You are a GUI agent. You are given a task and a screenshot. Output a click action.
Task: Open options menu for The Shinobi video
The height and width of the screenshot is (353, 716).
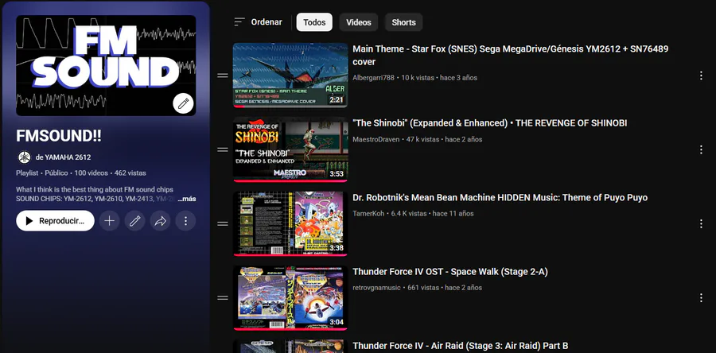coord(701,149)
